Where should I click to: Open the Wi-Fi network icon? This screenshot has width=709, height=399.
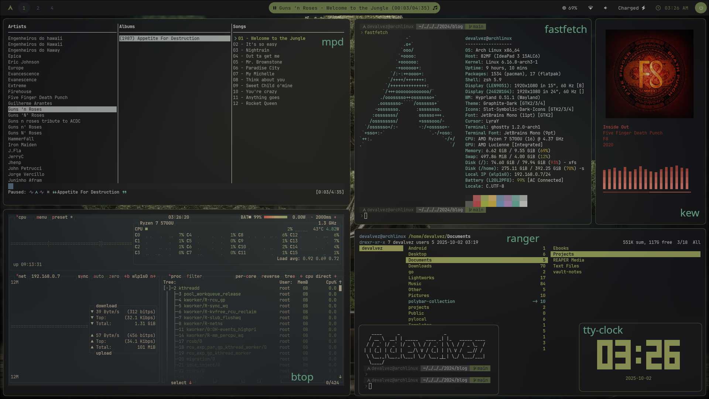coord(590,8)
